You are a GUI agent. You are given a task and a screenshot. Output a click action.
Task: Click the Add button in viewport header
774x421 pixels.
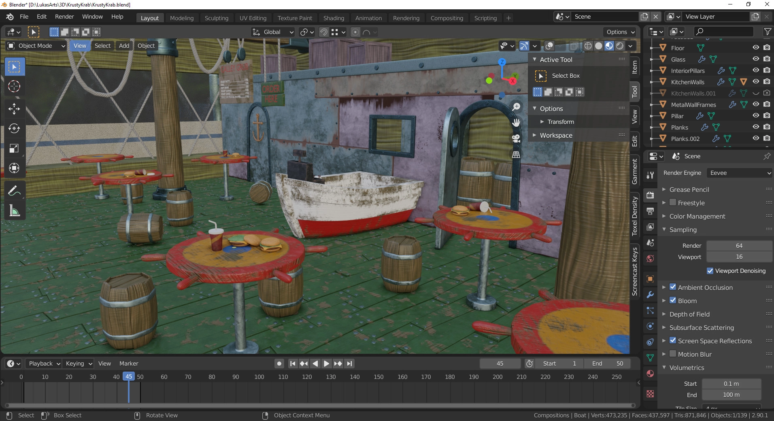[124, 46]
